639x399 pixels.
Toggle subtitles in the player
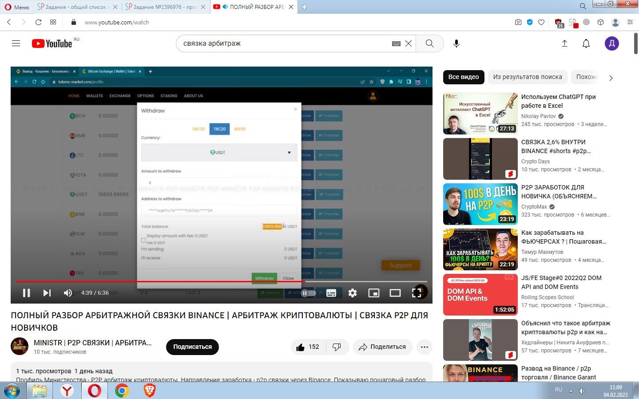pos(331,293)
